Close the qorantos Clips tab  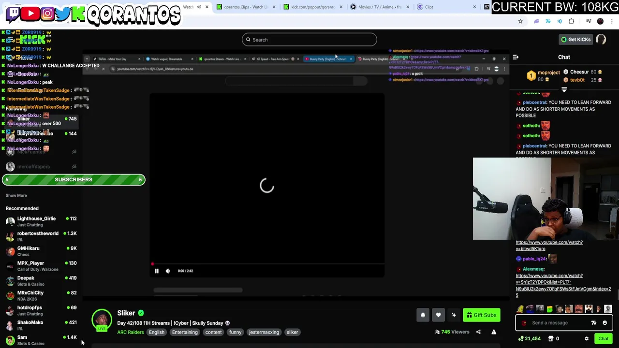(x=274, y=7)
